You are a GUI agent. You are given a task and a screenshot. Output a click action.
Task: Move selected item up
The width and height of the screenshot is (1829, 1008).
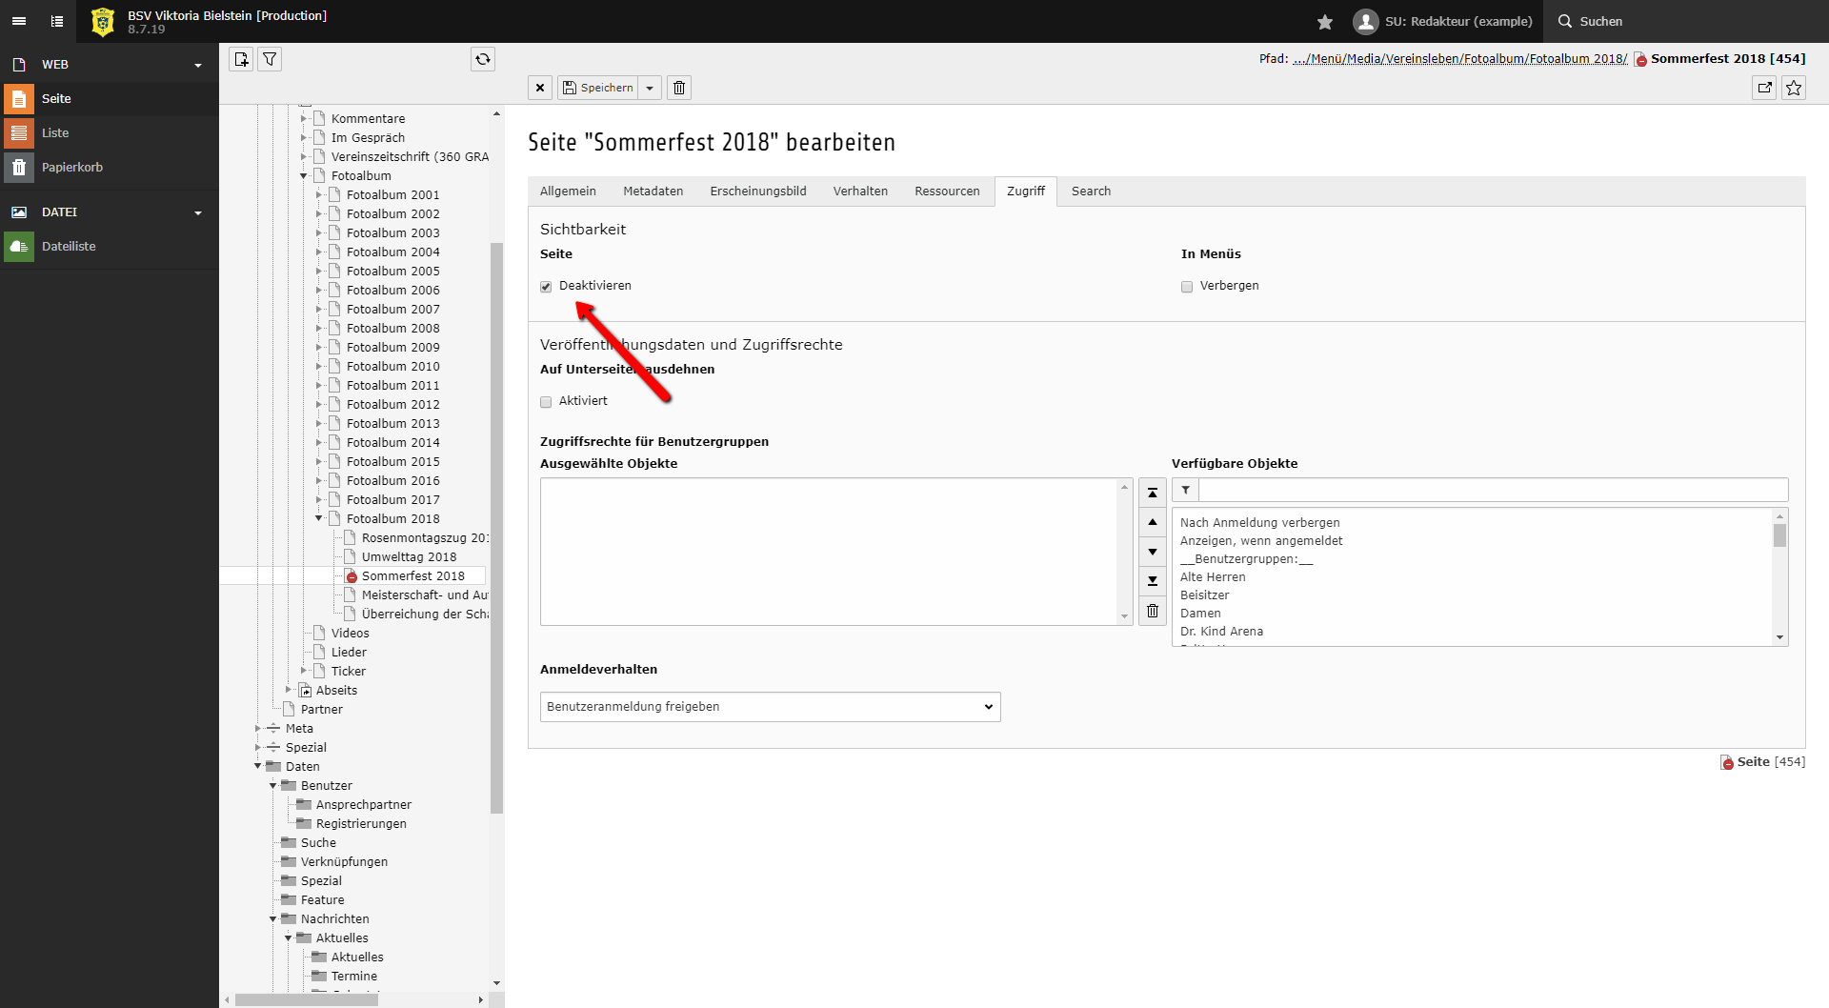[x=1153, y=523]
